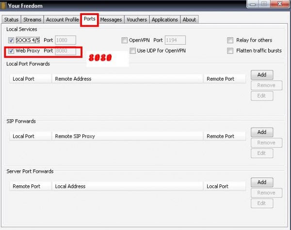The height and width of the screenshot is (230, 291).
Task: Switch to the Status tab
Action: [11, 19]
